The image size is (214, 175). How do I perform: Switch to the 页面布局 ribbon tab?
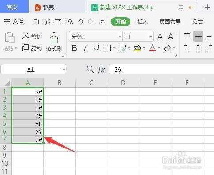[170, 22]
